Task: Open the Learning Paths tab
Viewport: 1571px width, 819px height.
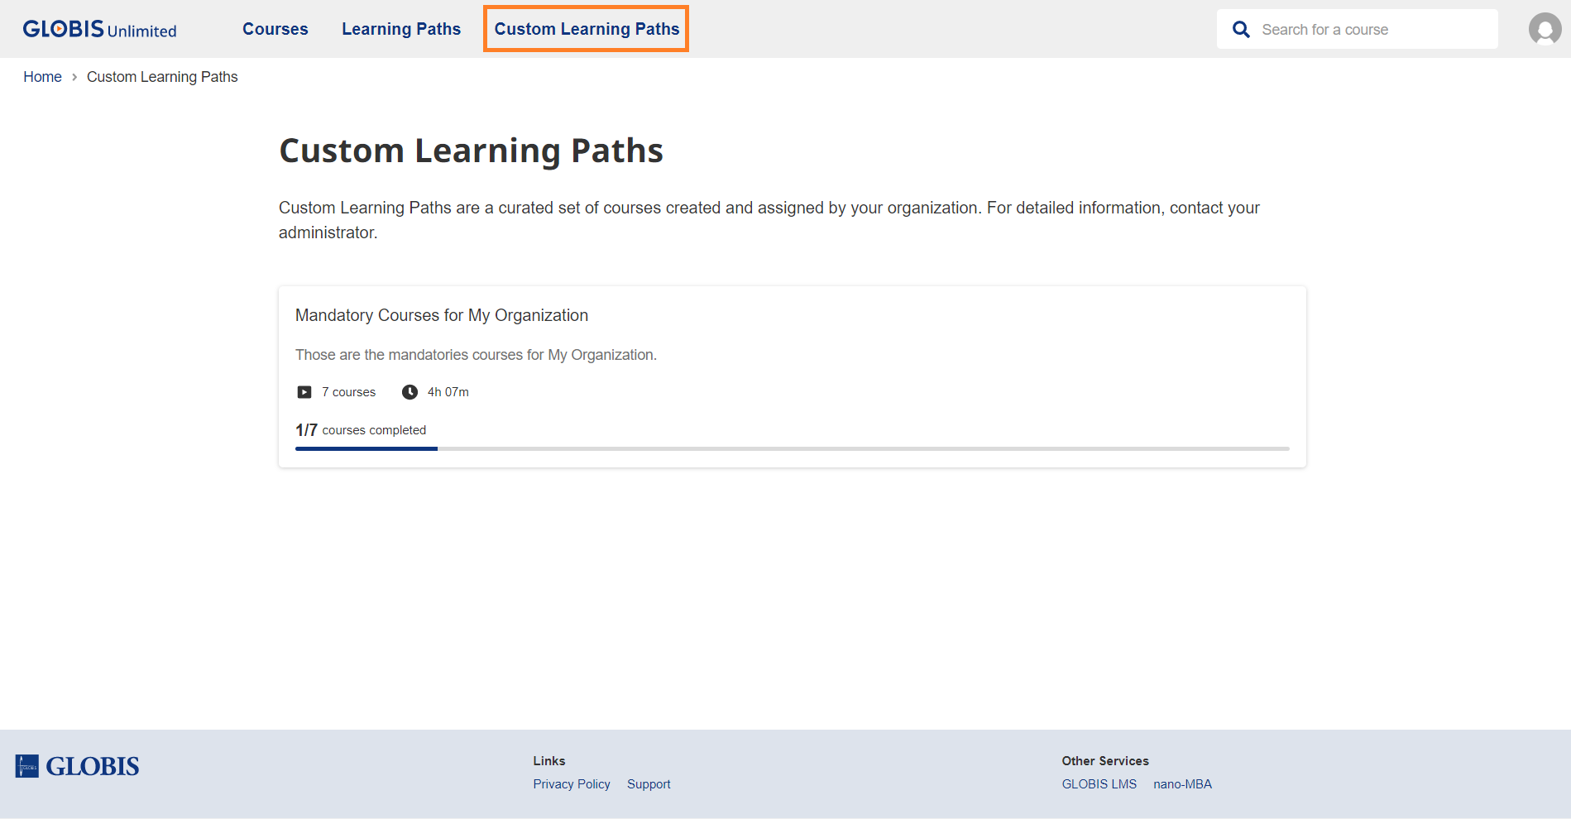Action: [400, 28]
